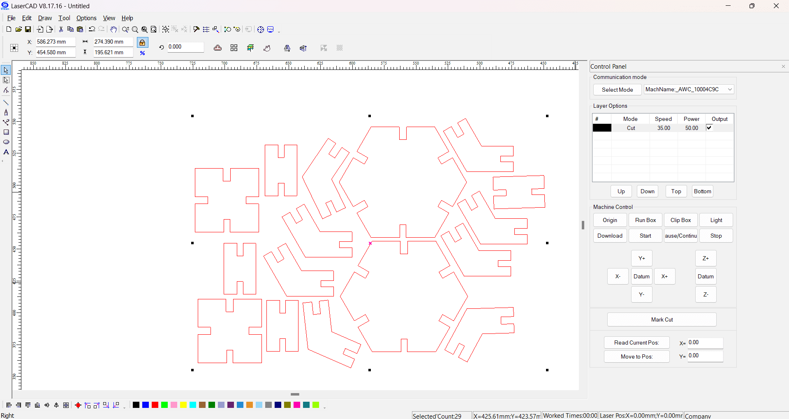The width and height of the screenshot is (789, 419).
Task: Pick the yellow color swatch
Action: click(x=183, y=405)
